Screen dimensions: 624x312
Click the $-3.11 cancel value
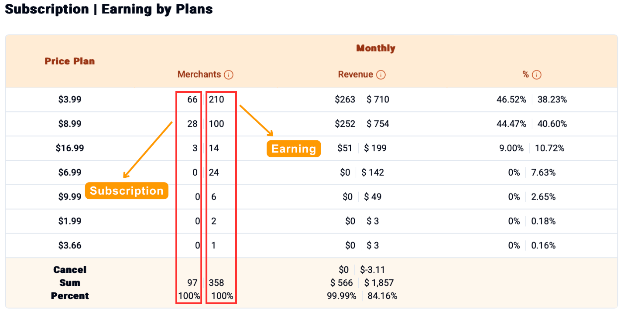tap(373, 270)
